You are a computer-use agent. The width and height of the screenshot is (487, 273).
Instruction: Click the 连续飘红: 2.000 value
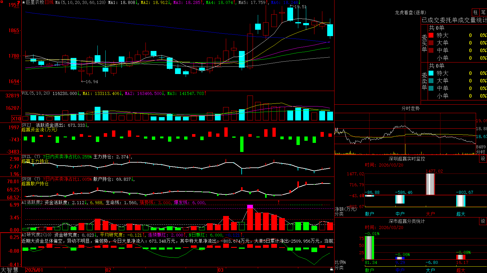coord(166,235)
